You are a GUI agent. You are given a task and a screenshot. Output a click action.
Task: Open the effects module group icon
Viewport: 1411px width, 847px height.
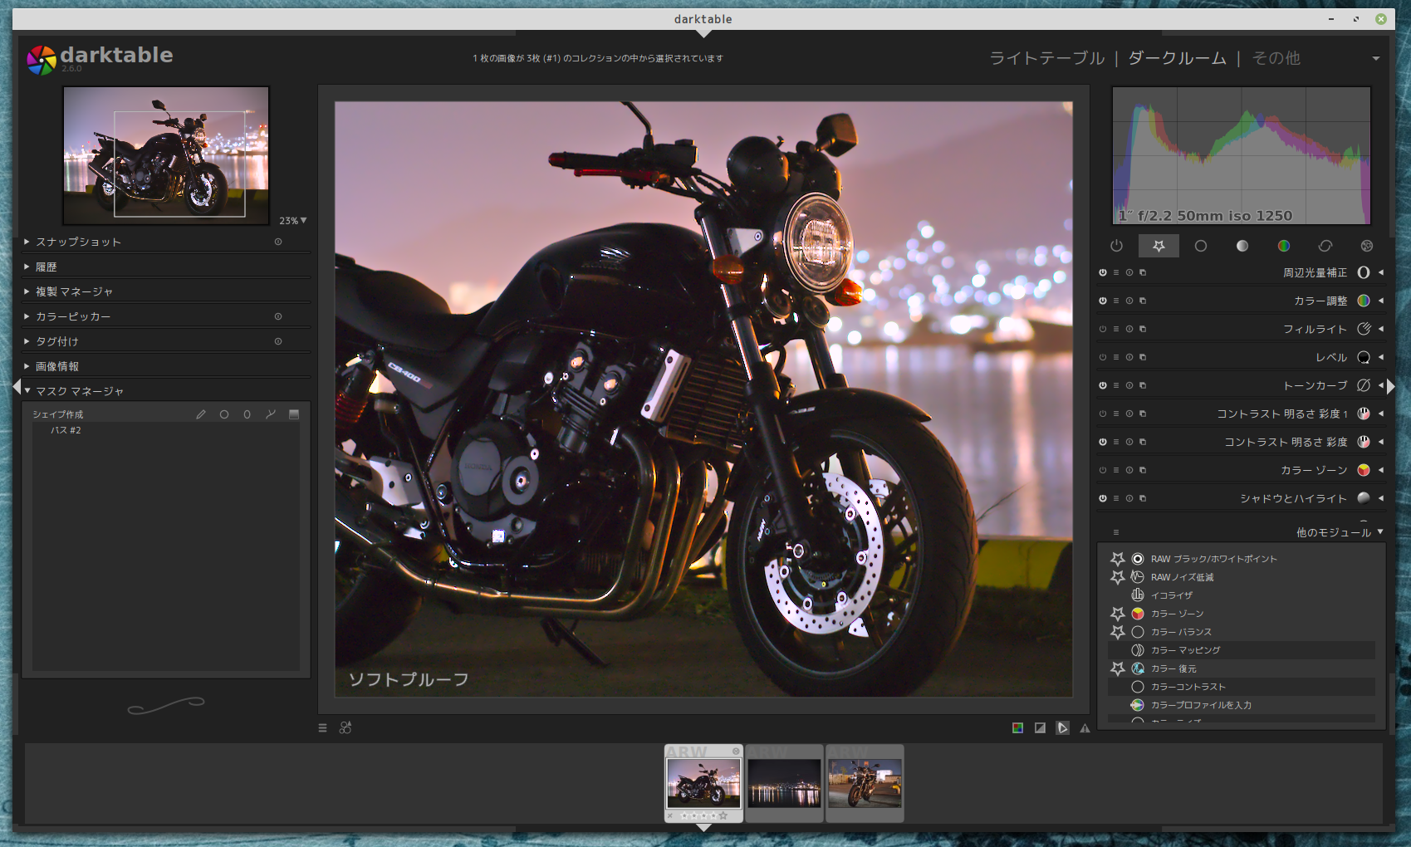[1366, 246]
